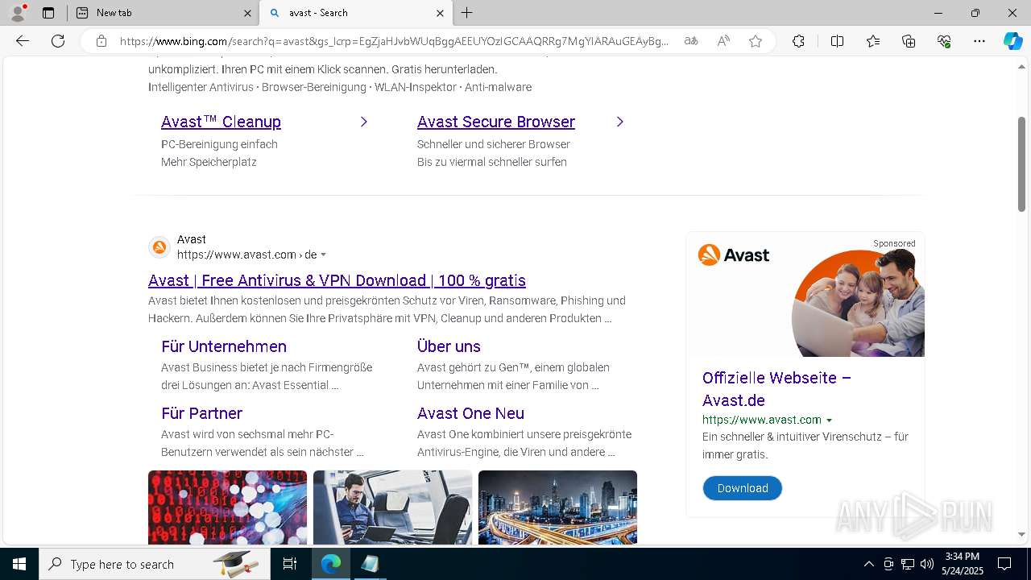The image size is (1031, 580).
Task: Add page to favorites star icon
Action: [x=756, y=41]
